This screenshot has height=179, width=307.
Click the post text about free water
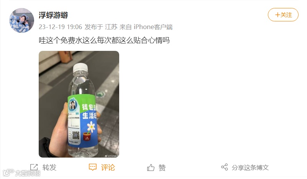[104, 41]
